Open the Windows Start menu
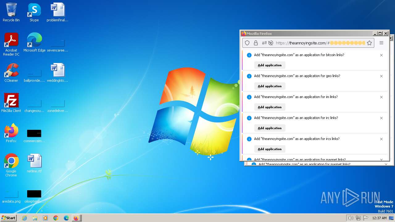Screen dimensions: 395x222 click(x=8, y=218)
